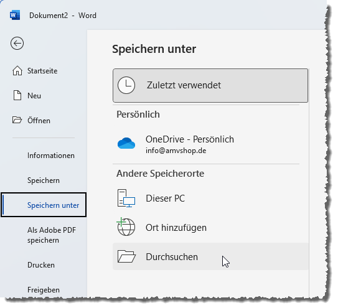Click the Öffnen folder icon
338x308 pixels.
(x=17, y=120)
